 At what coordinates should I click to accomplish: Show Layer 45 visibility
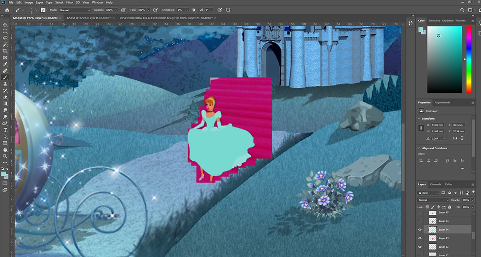(x=420, y=212)
